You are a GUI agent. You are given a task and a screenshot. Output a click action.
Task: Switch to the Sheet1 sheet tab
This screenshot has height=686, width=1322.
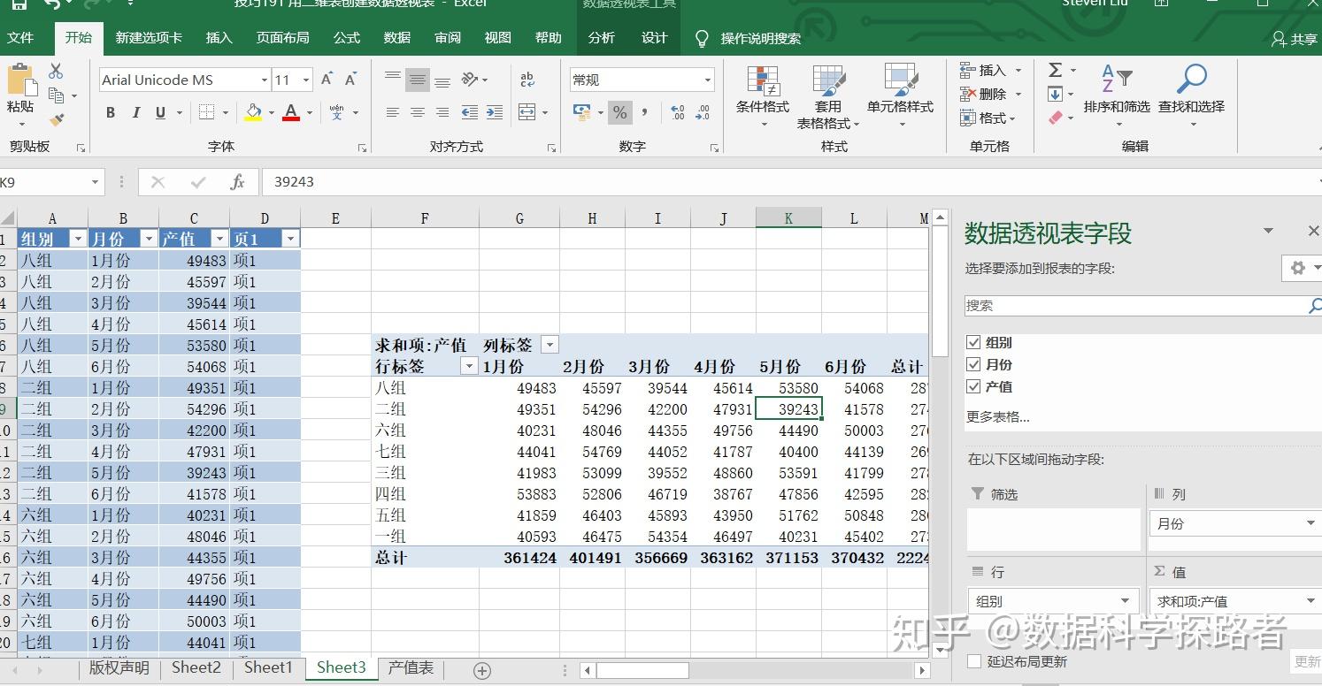[268, 668]
